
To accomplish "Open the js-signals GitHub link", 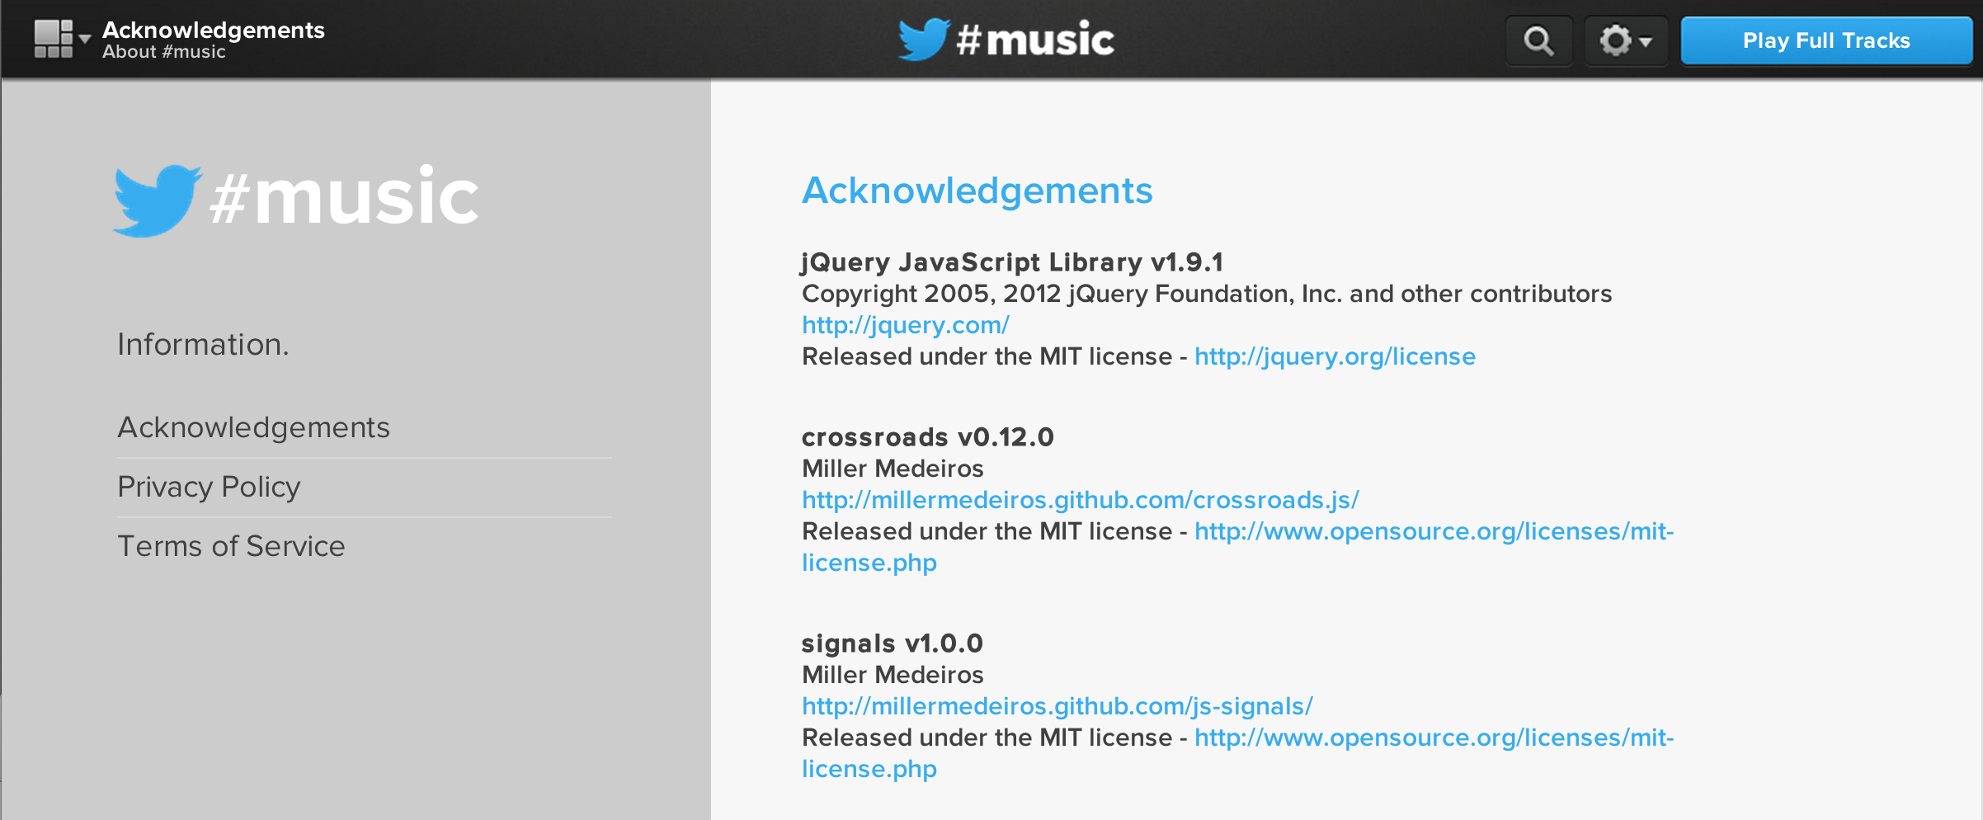I will 1057,706.
